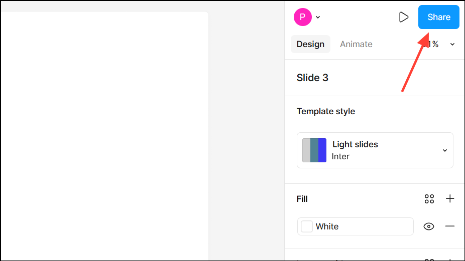Switch to the Design tab
This screenshot has width=465, height=261.
310,44
